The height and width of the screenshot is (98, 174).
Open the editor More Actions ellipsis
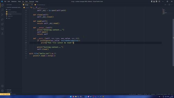[172, 5]
